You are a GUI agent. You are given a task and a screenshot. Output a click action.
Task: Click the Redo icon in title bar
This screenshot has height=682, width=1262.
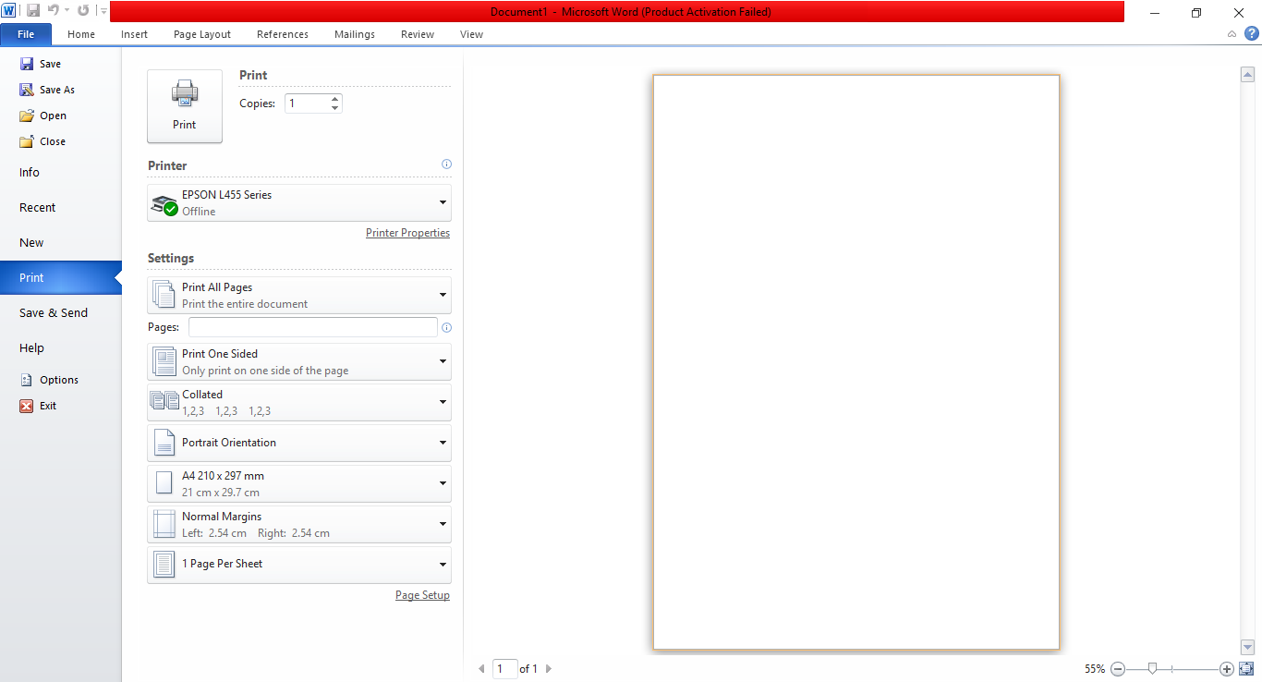click(x=83, y=11)
